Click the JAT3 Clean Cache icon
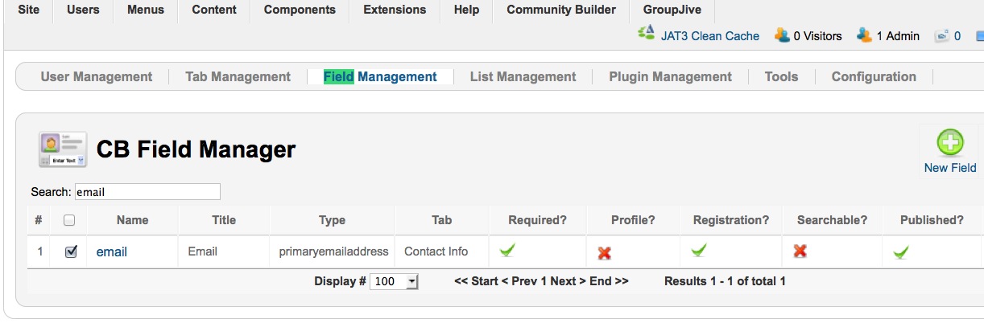This screenshot has height=323, width=984. [x=646, y=34]
